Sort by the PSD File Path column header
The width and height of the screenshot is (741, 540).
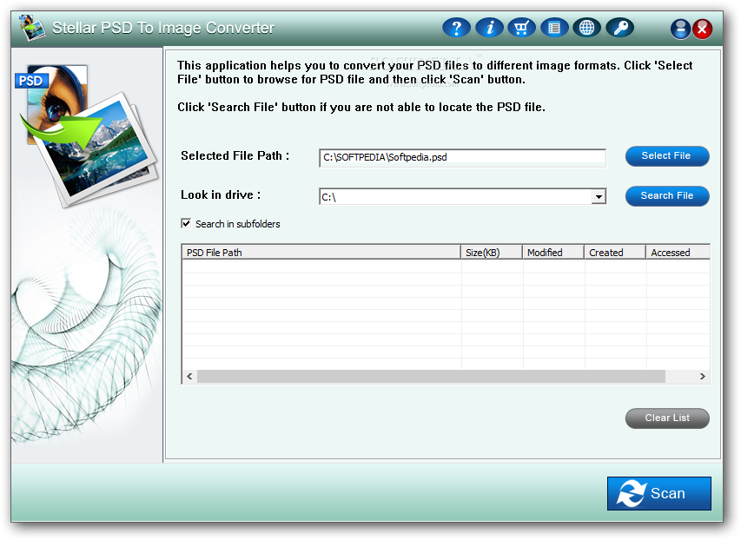[x=321, y=253]
